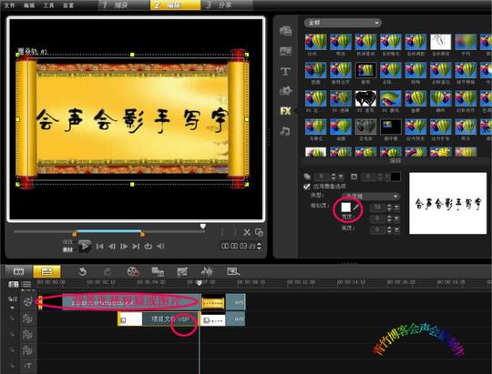
Task: Enlarge the preview window icon
Action: coord(259,232)
